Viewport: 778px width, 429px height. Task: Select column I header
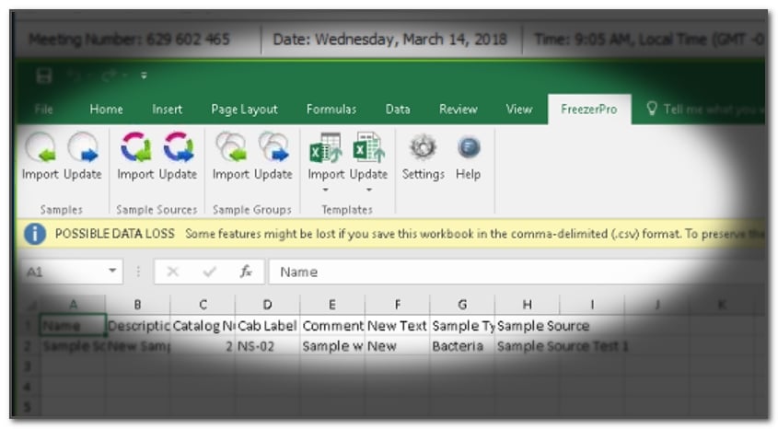[592, 305]
